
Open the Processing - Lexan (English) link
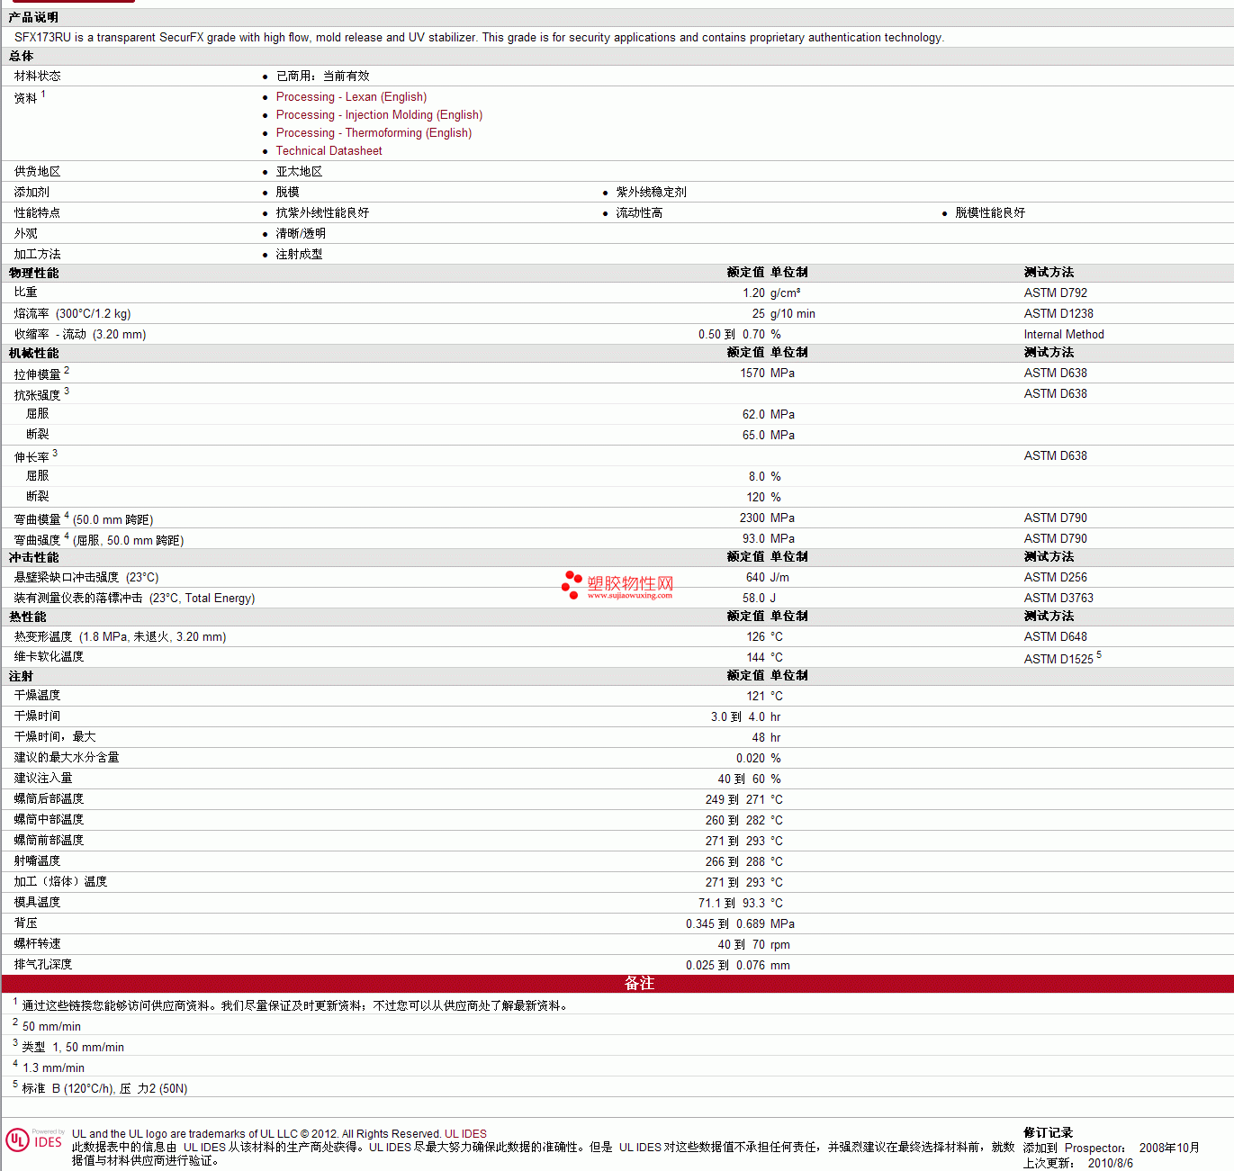coord(351,97)
